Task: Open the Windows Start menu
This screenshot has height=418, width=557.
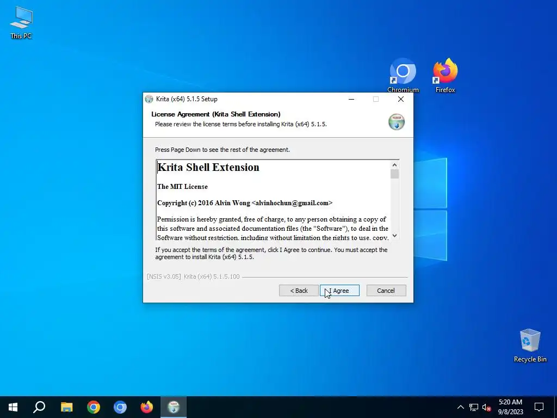Action: (x=13, y=407)
